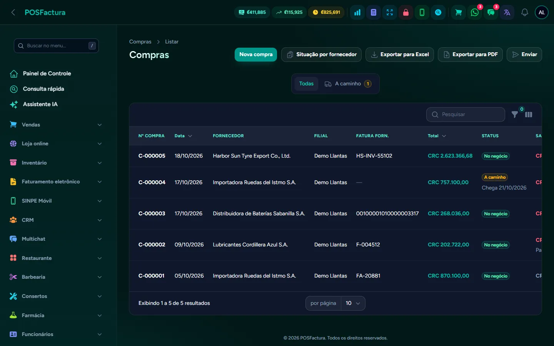Open the quick search magnifier icon in top bar
Image resolution: width=554 pixels, height=346 pixels.
point(438,12)
